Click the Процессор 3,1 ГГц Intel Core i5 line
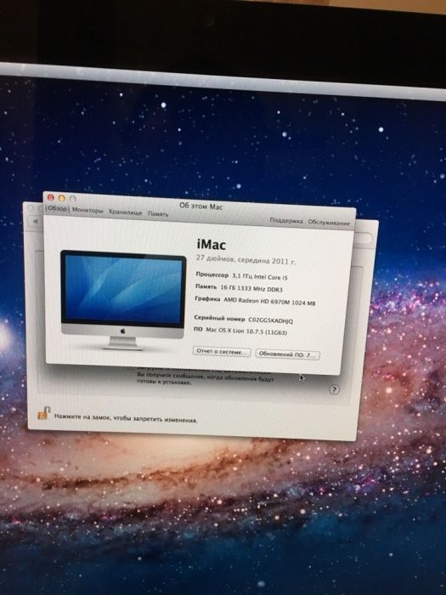Viewport: 446px width, 595px height. click(241, 276)
